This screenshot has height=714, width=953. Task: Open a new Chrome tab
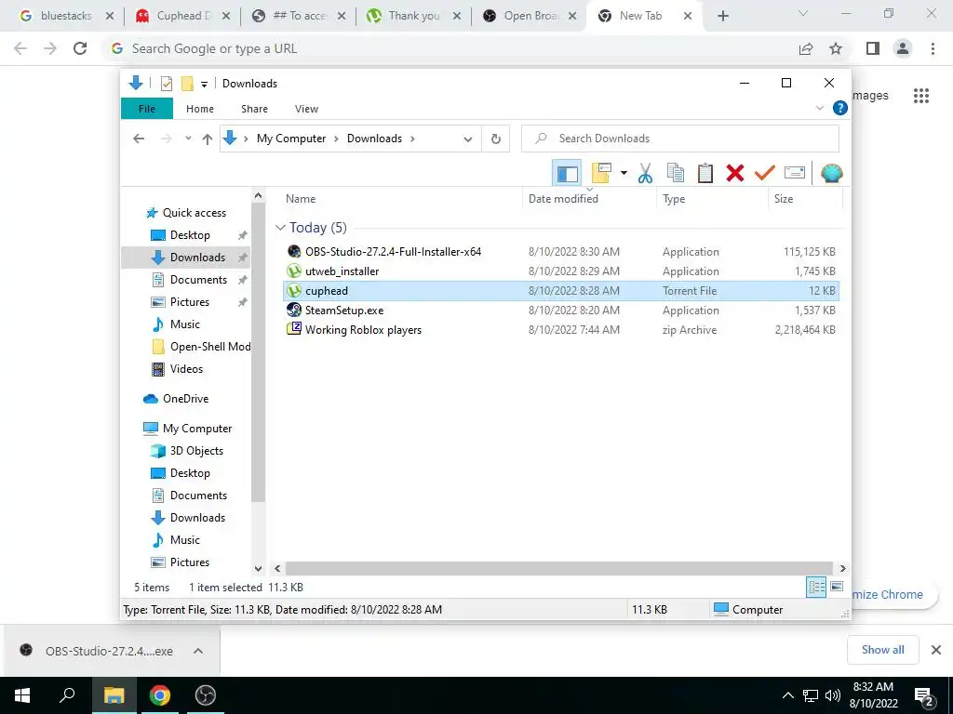tap(722, 17)
